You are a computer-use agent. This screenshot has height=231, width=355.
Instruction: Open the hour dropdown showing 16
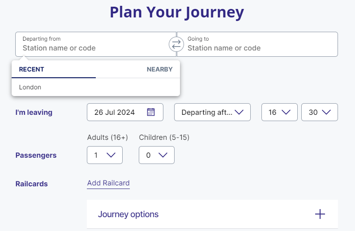point(279,112)
